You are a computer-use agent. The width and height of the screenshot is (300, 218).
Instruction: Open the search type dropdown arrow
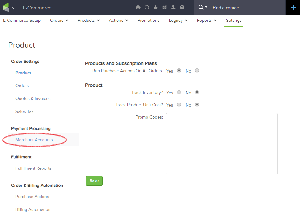(206, 7)
